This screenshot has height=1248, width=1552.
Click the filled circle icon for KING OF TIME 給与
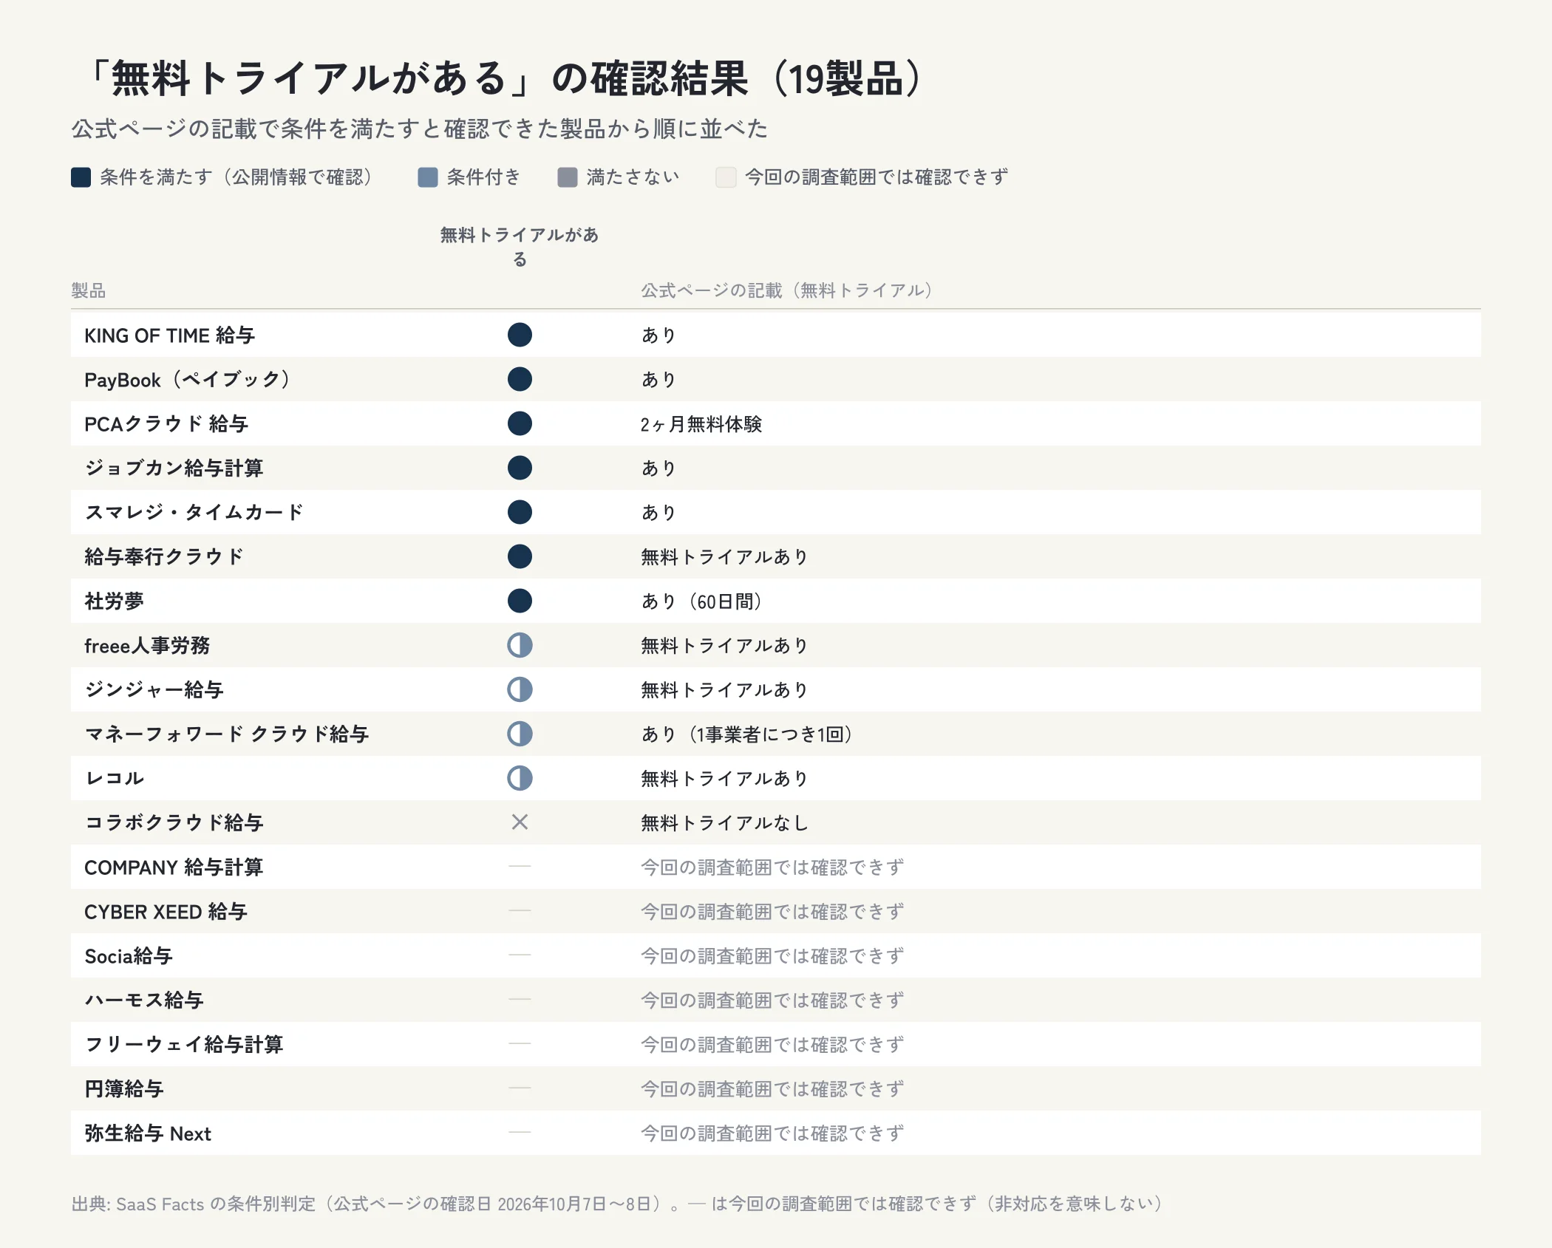click(520, 335)
